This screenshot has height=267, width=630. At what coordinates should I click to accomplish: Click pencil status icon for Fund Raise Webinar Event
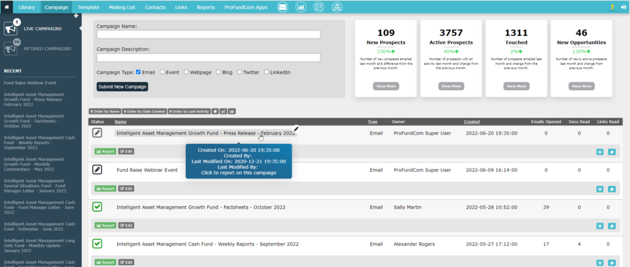point(97,169)
